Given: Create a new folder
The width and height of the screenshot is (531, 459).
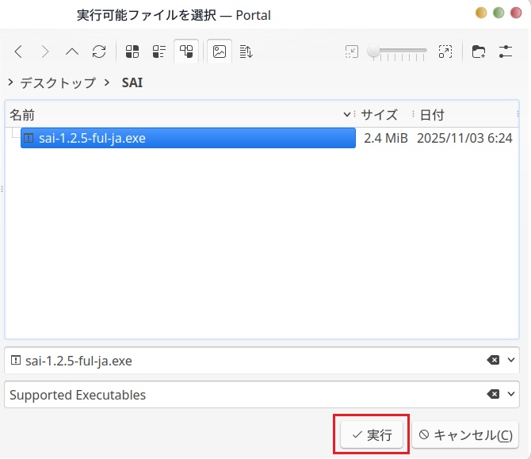Looking at the screenshot, I should click(x=479, y=52).
